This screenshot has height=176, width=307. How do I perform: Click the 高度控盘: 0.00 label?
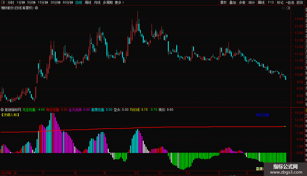tap(102, 110)
